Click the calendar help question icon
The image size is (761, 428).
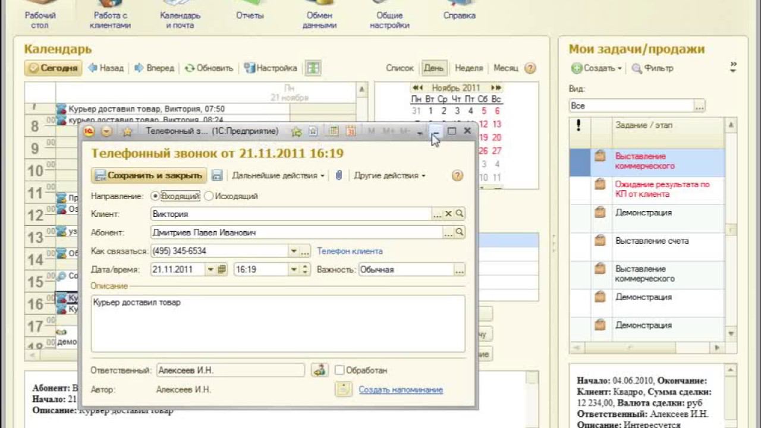pyautogui.click(x=530, y=68)
